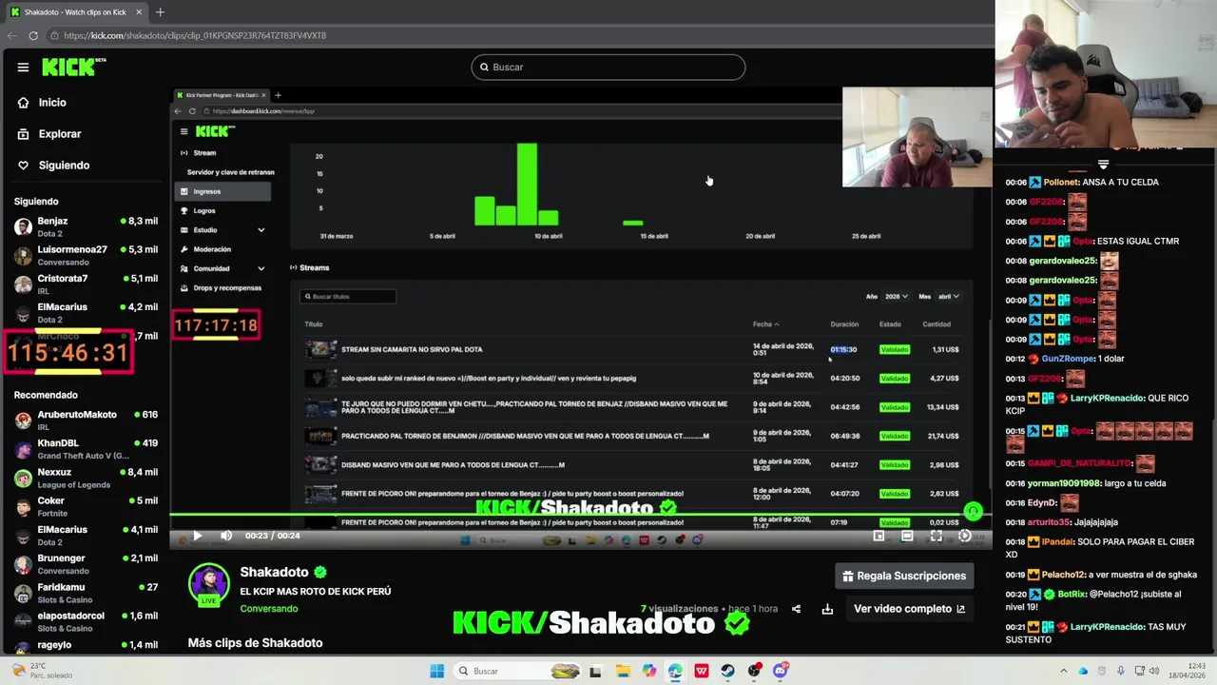Click GAMPI_DE_NATURALITO chat username
The width and height of the screenshot is (1217, 685).
(1079, 463)
